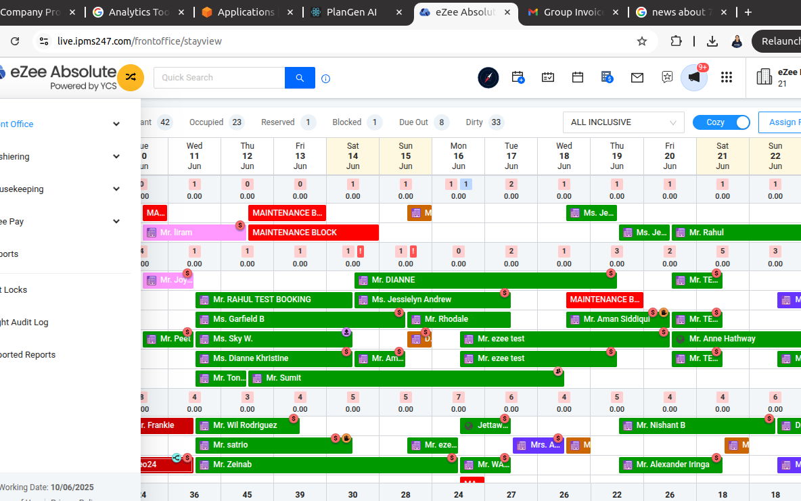Filter by Dirty 33 status
The width and height of the screenshot is (801, 501).
[x=485, y=122]
